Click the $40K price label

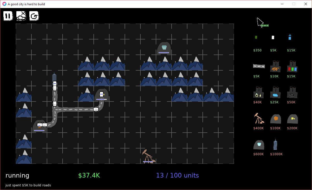coord(257,102)
